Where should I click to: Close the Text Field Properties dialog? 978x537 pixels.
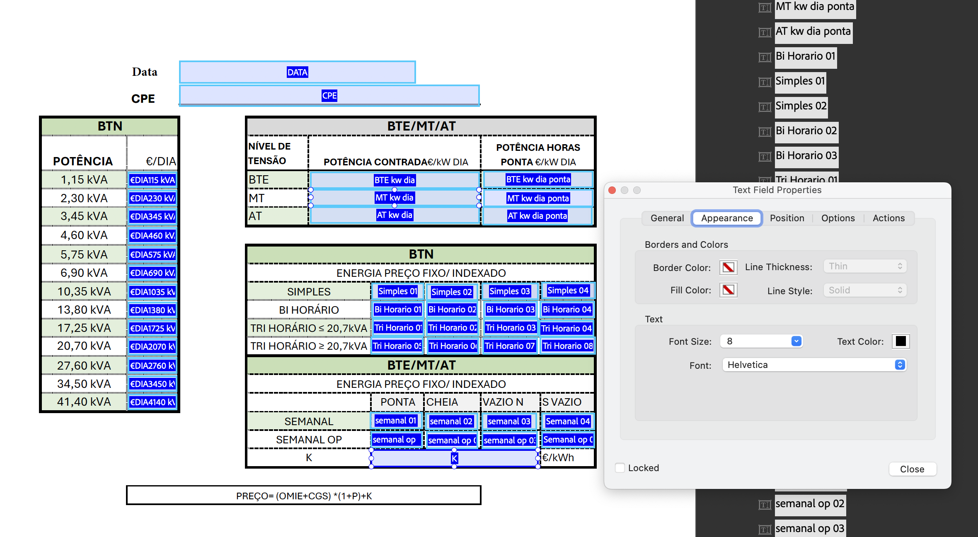[x=913, y=469]
